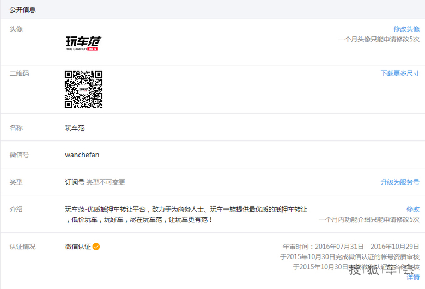Click the 帐号资质审核 completion line
This screenshot has width=425, height=289.
coord(350,256)
